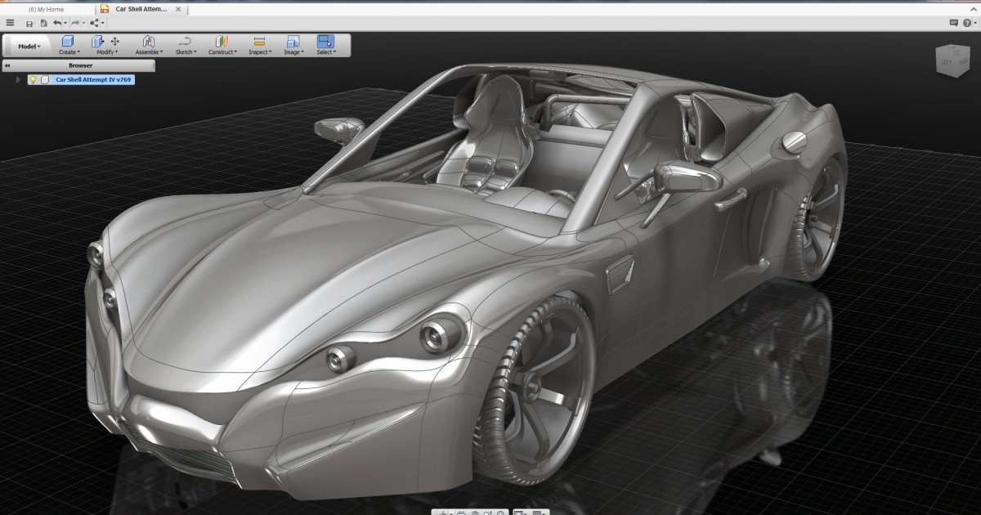Toggle the checkbox beside Car Shell Attempt IV
This screenshot has width=981, height=515.
click(45, 79)
